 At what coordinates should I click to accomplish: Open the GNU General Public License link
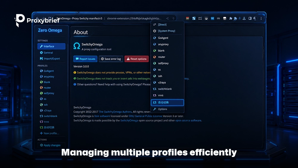(145, 116)
